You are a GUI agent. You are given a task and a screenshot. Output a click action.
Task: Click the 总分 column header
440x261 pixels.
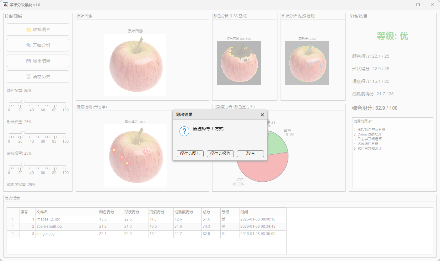pos(211,212)
